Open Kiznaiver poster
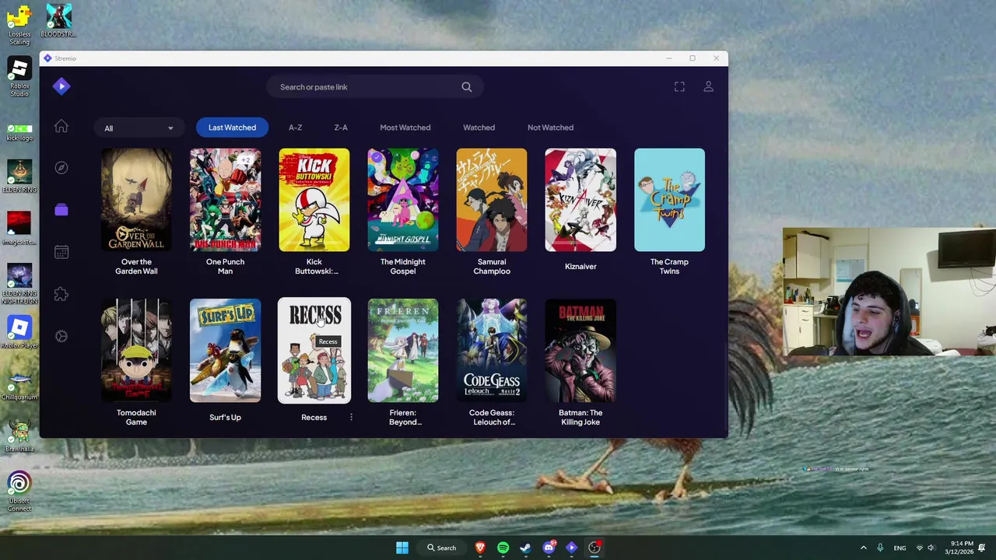 580,200
